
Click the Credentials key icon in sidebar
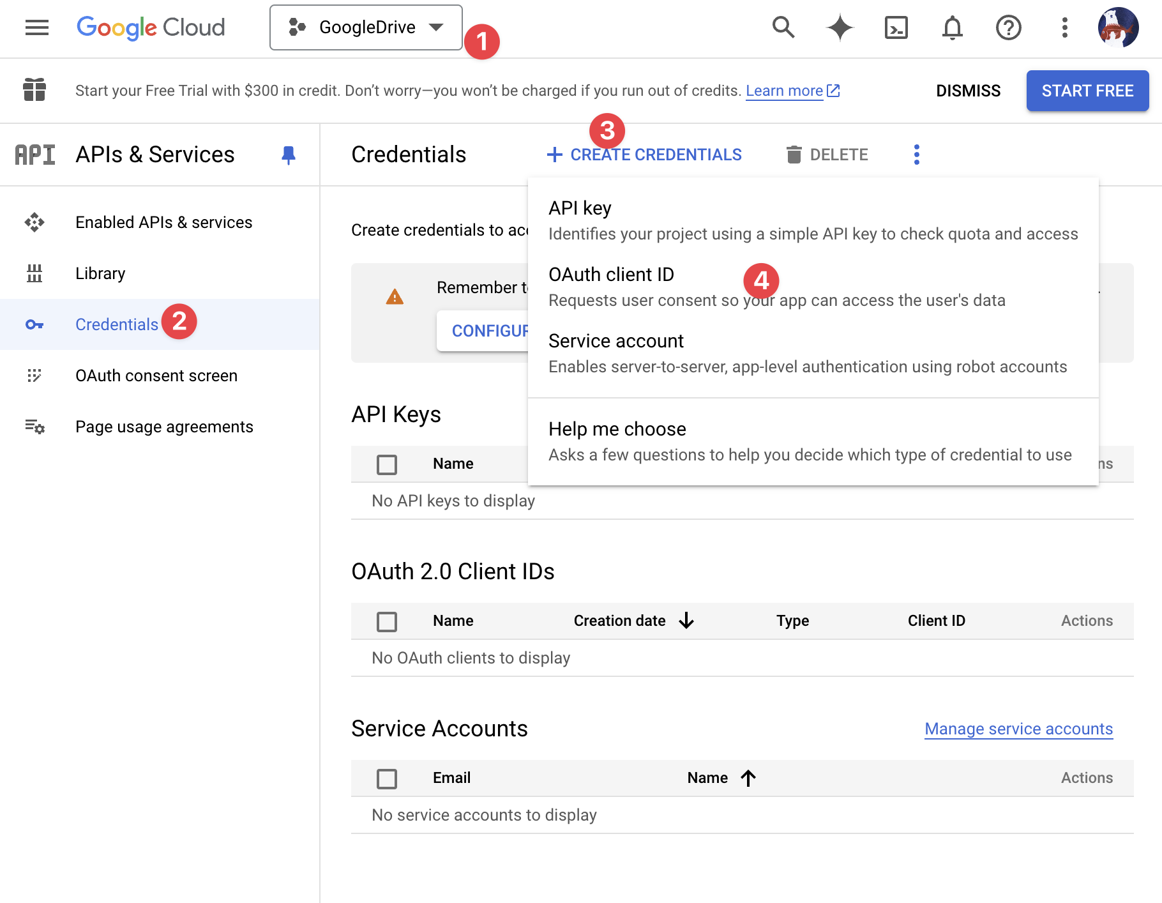(34, 324)
